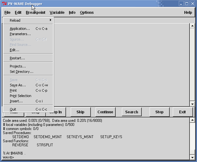Open the Options menu
The width and height of the screenshot is (197, 162).
(x=87, y=13)
